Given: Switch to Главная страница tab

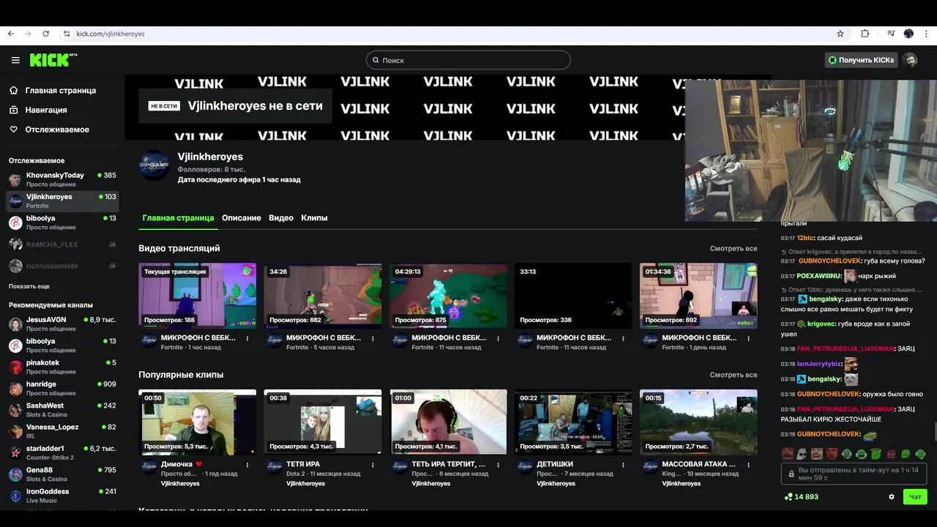Looking at the screenshot, I should click(178, 218).
